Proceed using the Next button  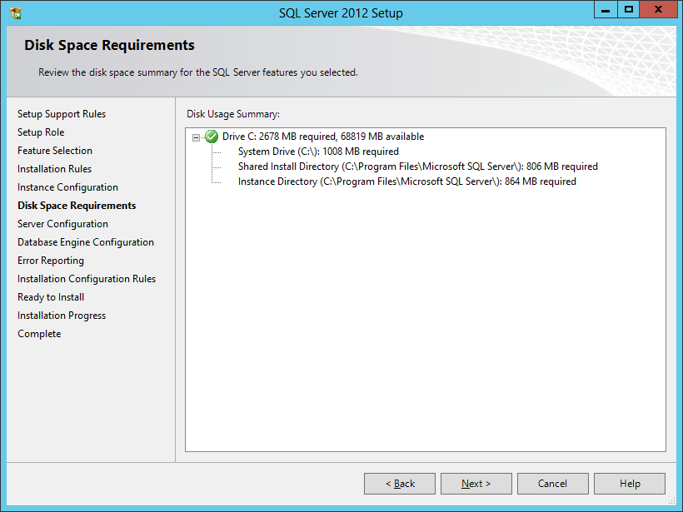(x=476, y=484)
